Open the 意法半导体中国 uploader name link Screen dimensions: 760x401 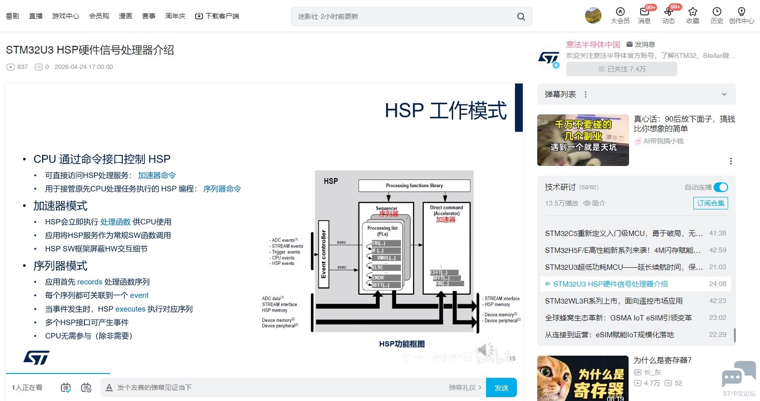(593, 44)
